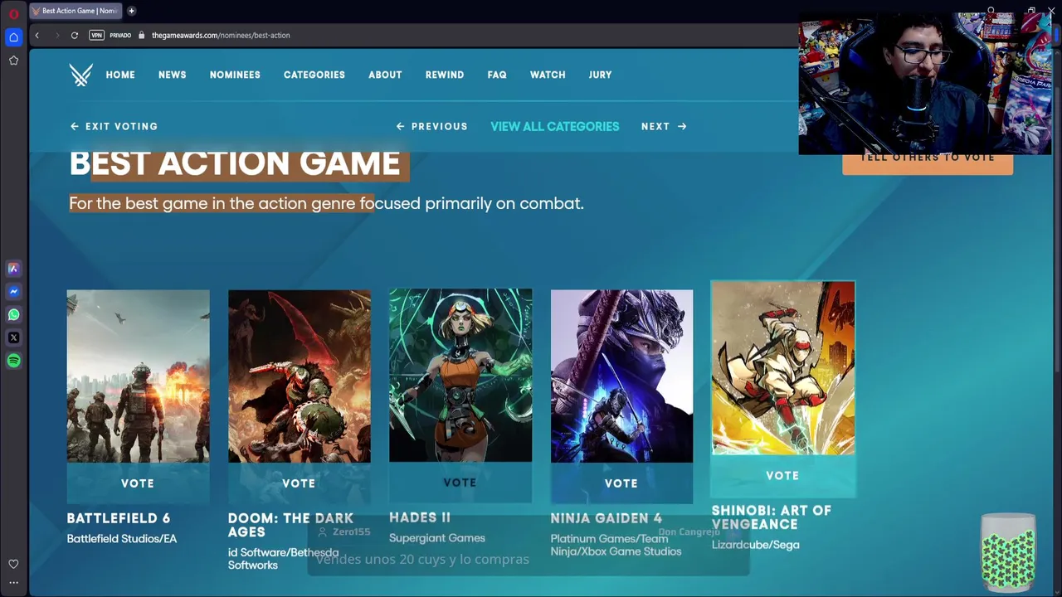This screenshot has width=1062, height=597.
Task: Open the HOME nav item
Action: [x=120, y=75]
